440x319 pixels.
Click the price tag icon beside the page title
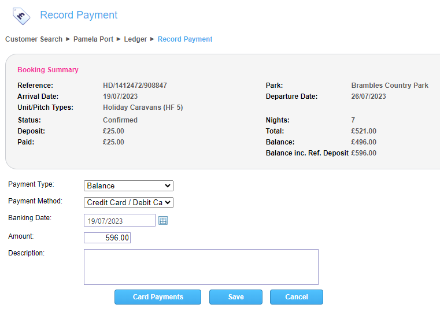point(21,16)
